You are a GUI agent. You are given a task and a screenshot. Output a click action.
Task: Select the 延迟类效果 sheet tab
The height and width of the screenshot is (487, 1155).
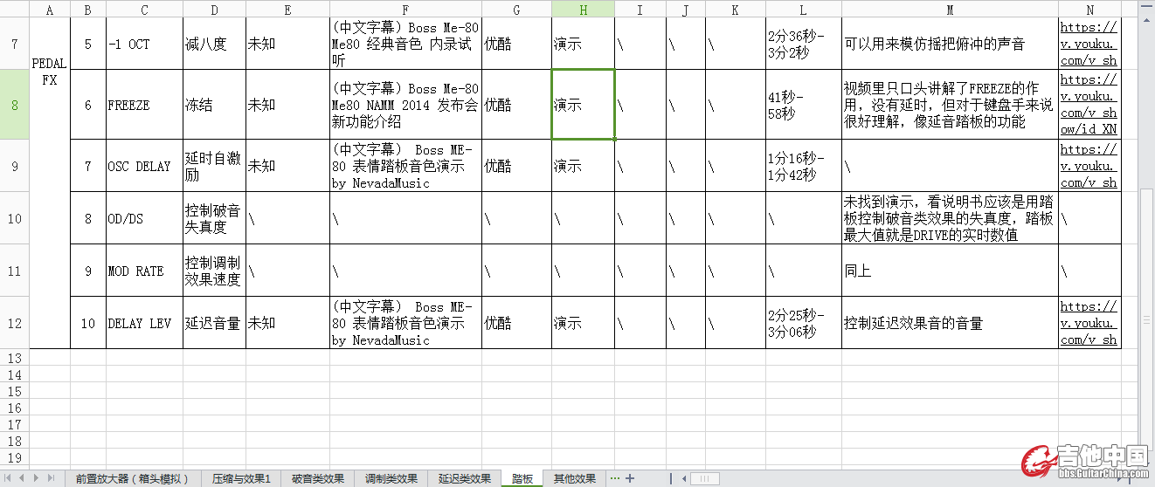tap(465, 478)
